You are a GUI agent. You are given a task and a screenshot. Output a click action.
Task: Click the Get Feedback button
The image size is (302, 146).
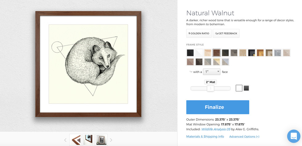pos(226,33)
